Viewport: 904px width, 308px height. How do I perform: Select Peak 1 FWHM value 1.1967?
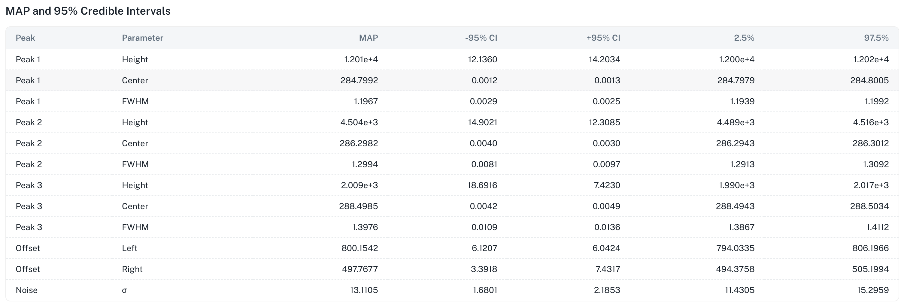pos(366,102)
